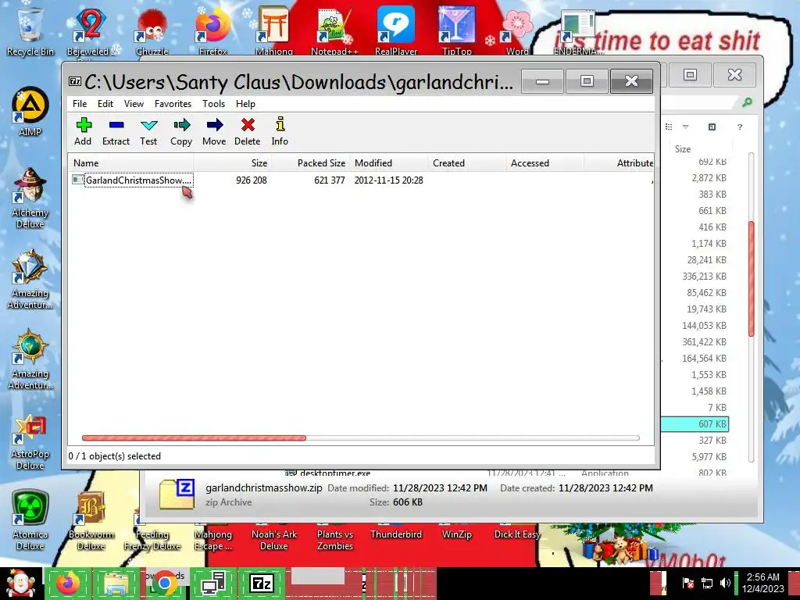Viewport: 800px width, 600px height.
Task: Click the 2012-11-15 20:28 modified date
Action: coord(389,180)
